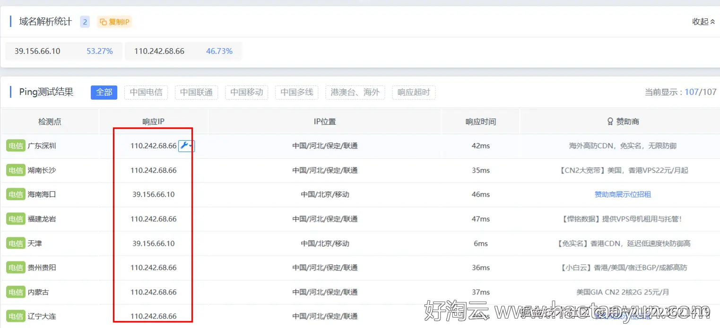Click the IP位置 column header
This screenshot has height=328, width=720.
pyautogui.click(x=325, y=121)
